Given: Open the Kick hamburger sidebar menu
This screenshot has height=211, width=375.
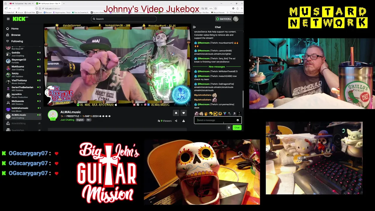Looking at the screenshot, I should (x=8, y=19).
